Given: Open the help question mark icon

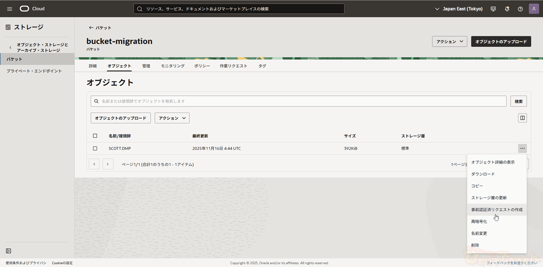Looking at the screenshot, I should click(520, 9).
